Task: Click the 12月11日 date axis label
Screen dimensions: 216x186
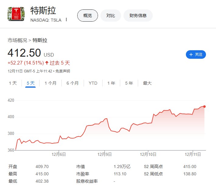Action: (x=193, y=154)
